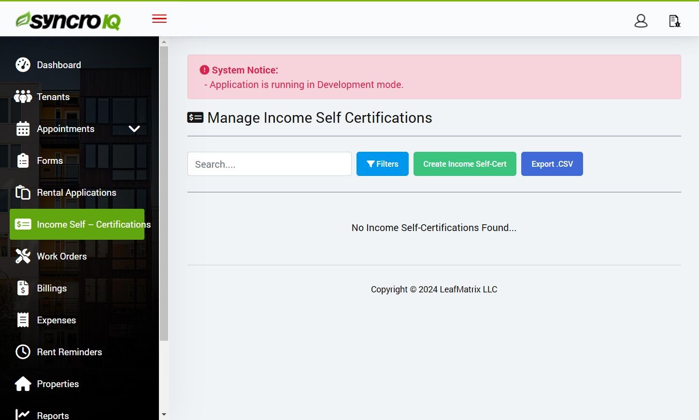
Task: Go to Tenants in sidebar
Action: coord(77,97)
